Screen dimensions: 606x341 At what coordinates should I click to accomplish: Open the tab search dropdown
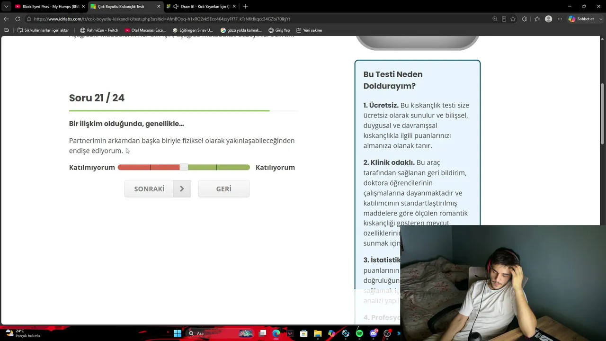coord(6,6)
